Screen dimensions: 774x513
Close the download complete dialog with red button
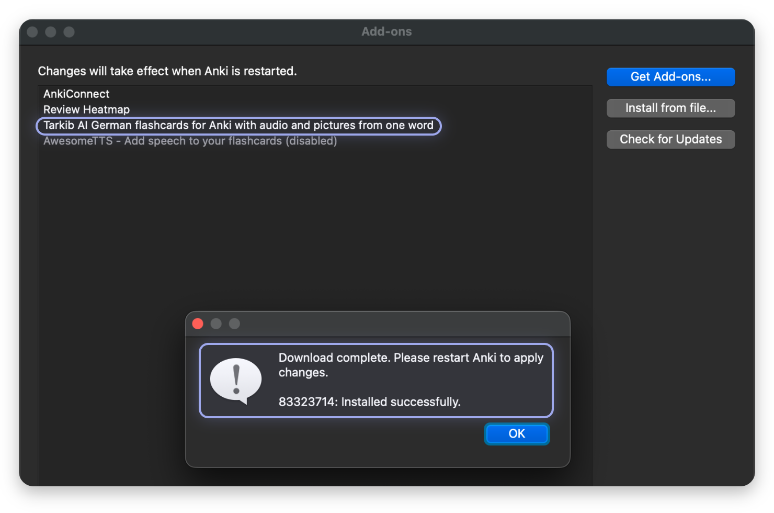[198, 324]
